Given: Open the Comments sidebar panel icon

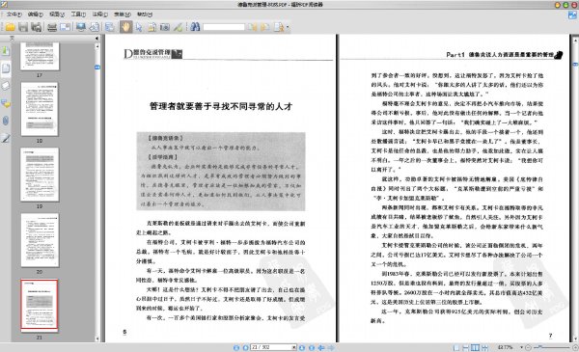Looking at the screenshot, I should (x=6, y=103).
